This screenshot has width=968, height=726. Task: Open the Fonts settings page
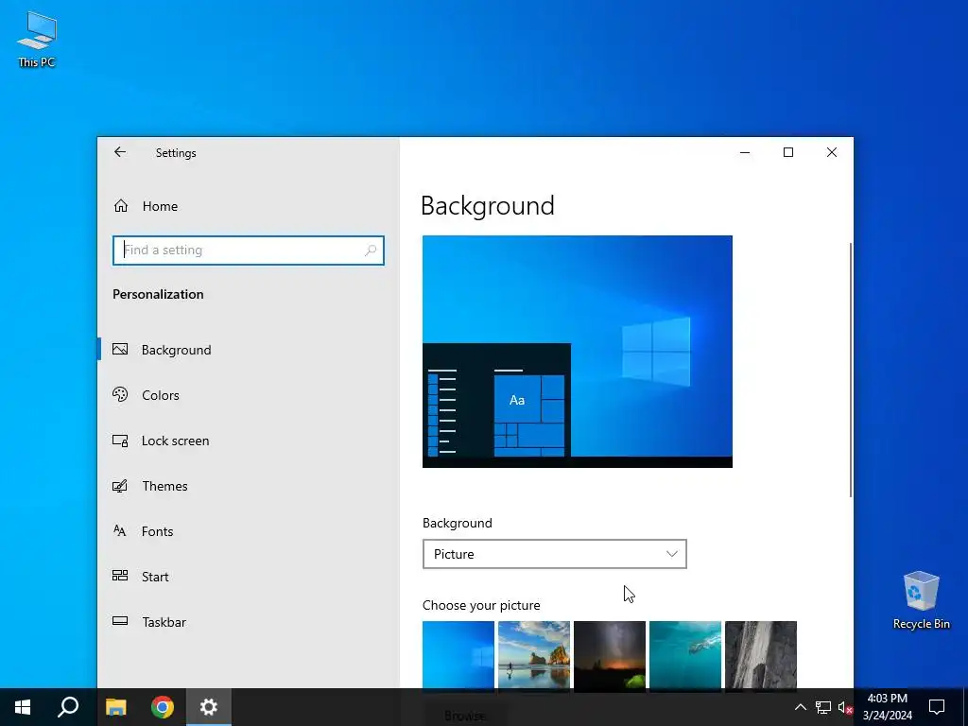tap(249, 531)
